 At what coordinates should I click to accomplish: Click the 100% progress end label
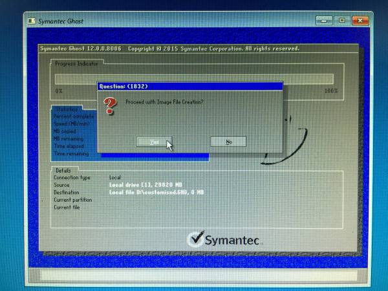[x=330, y=91]
